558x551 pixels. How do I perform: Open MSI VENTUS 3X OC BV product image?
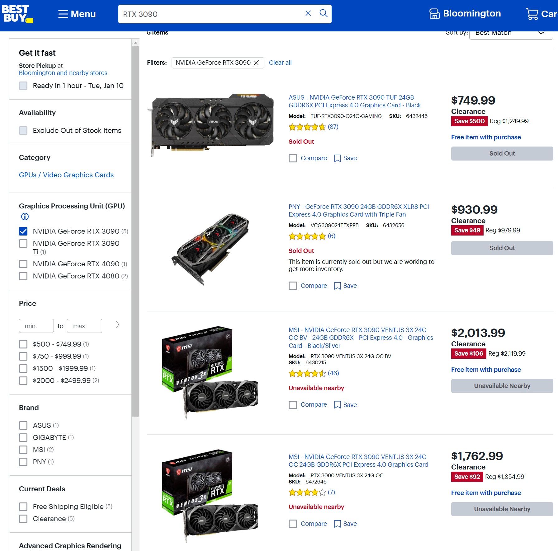coord(210,372)
